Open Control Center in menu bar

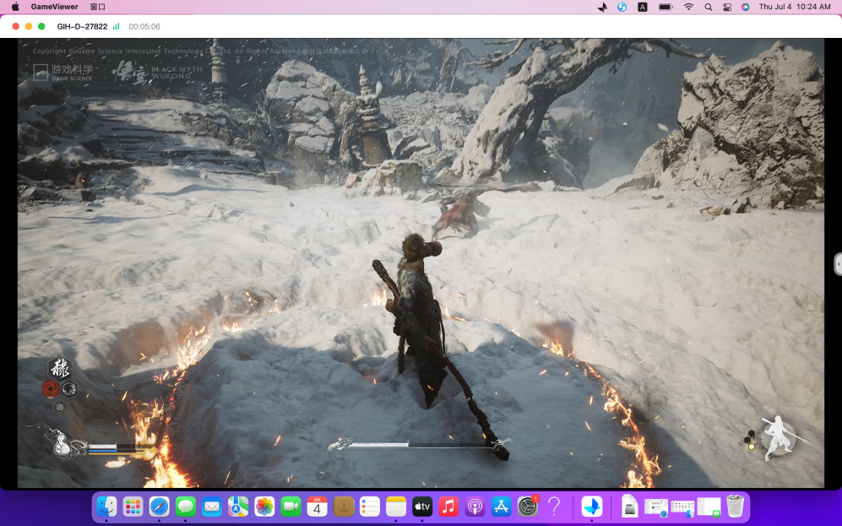pyautogui.click(x=727, y=7)
